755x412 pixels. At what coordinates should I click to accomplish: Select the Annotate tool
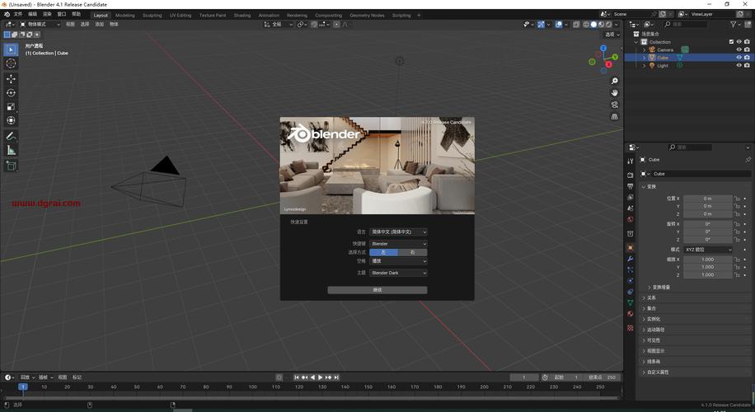pos(11,137)
